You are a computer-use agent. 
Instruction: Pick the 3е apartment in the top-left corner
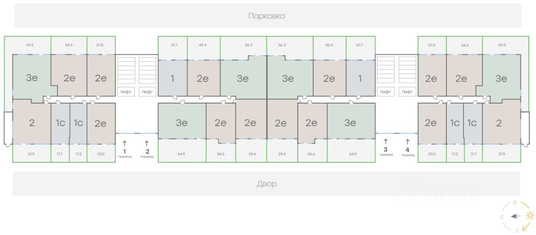pos(32,78)
